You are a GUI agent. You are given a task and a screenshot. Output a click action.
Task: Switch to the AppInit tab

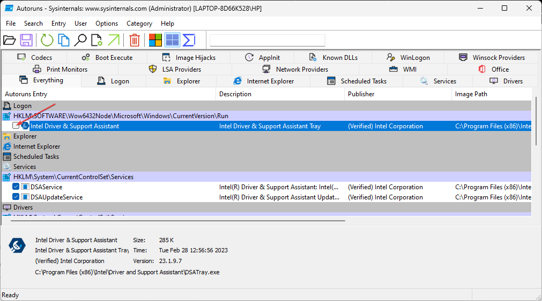[x=262, y=58]
